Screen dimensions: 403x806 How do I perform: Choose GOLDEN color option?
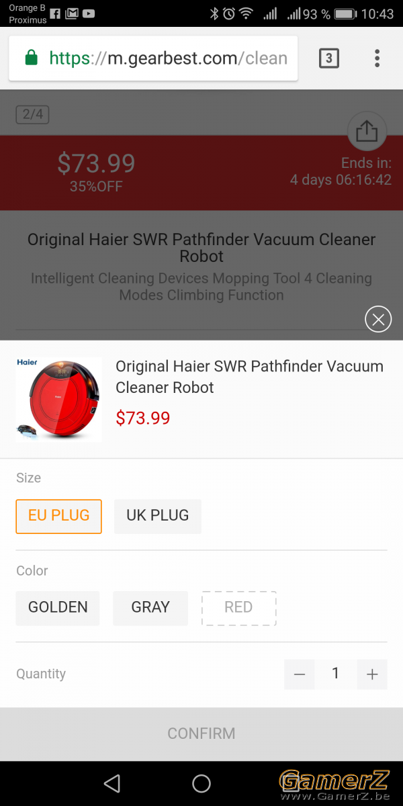pos(58,608)
